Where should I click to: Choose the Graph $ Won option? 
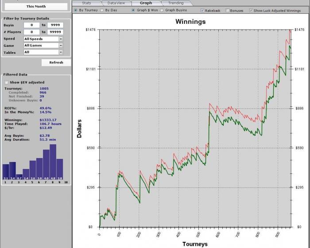click(x=133, y=10)
